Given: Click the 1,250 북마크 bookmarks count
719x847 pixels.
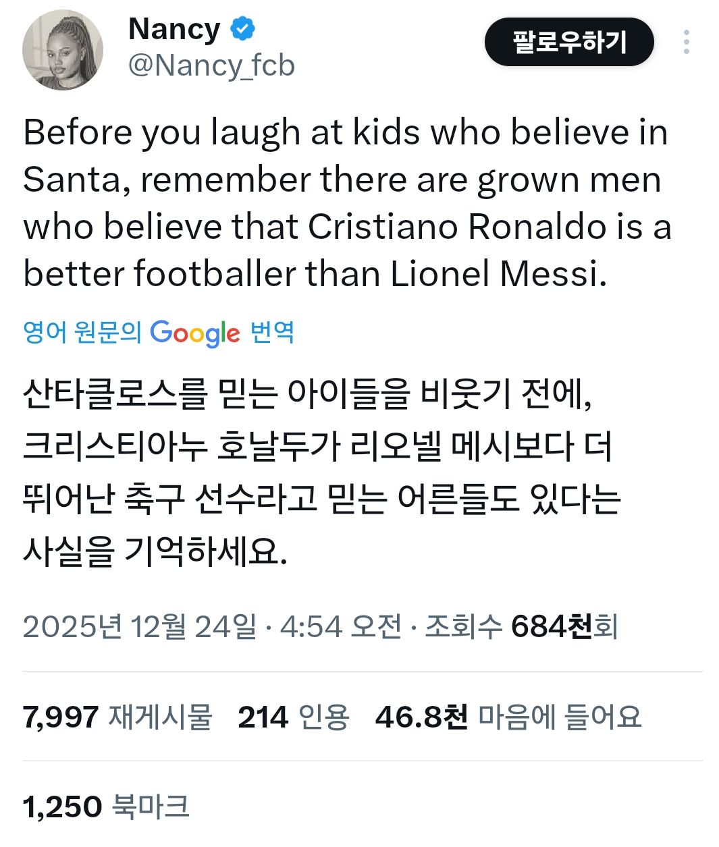Looking at the screenshot, I should 106,807.
